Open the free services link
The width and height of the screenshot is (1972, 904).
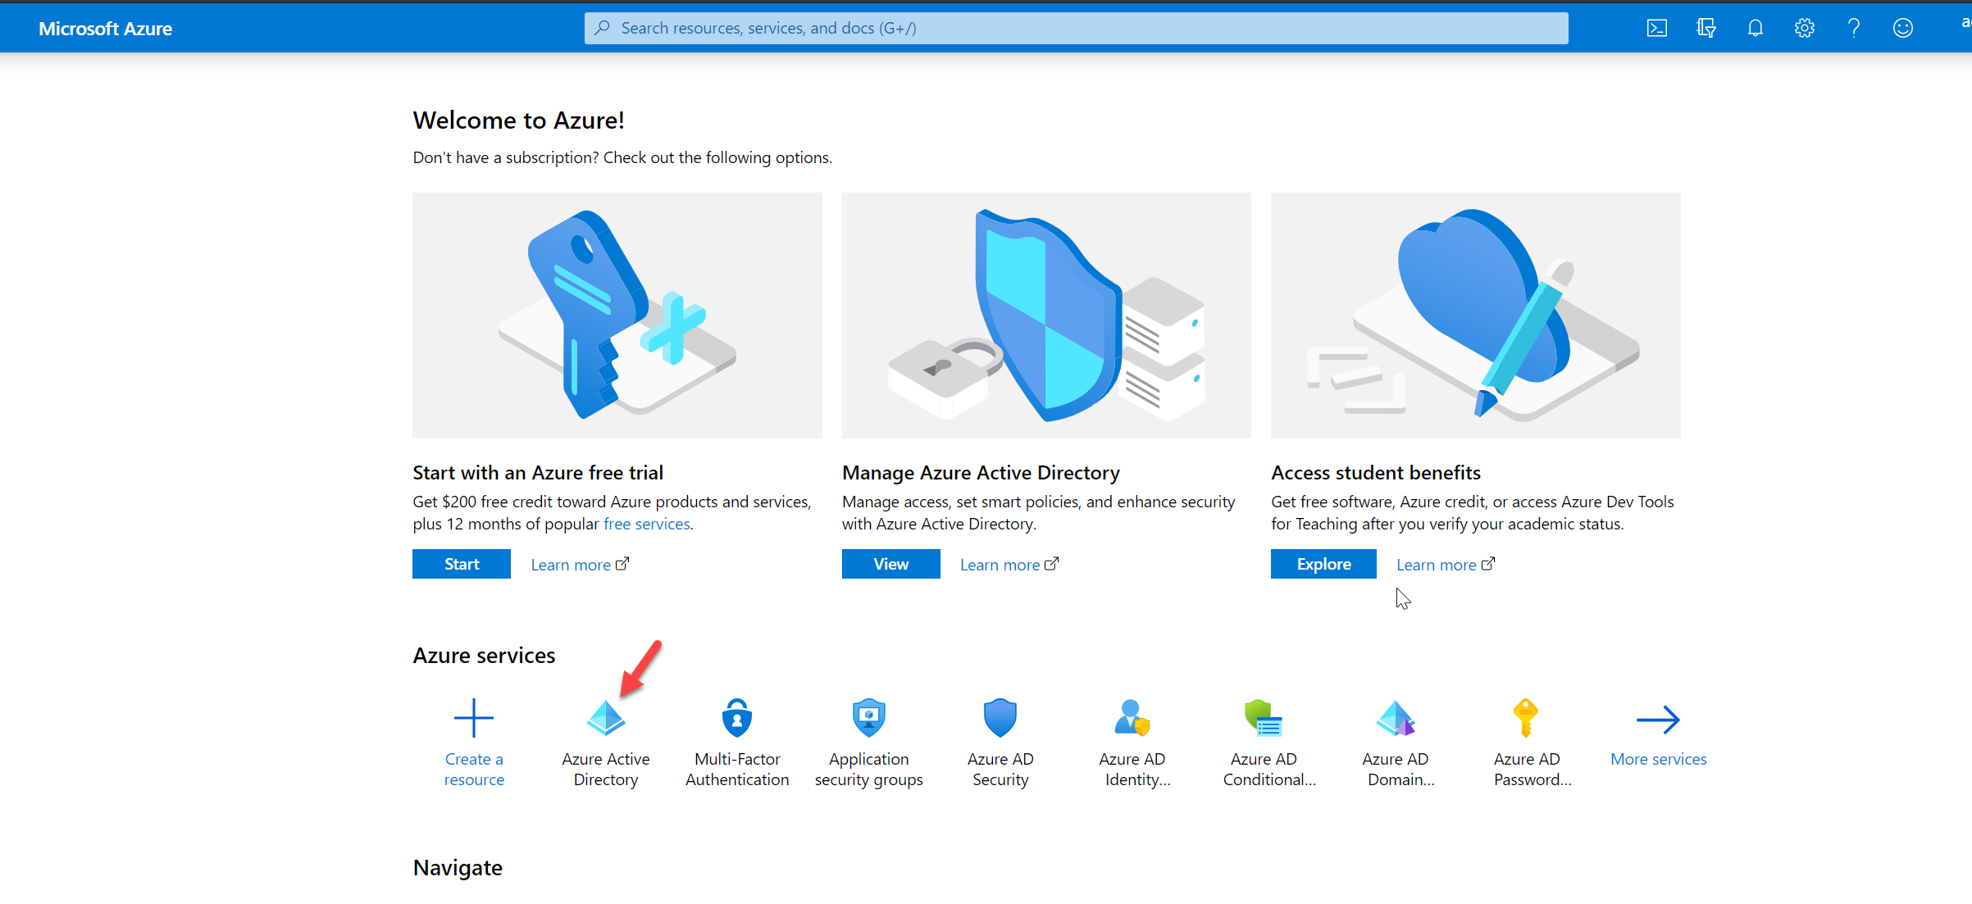coord(647,524)
